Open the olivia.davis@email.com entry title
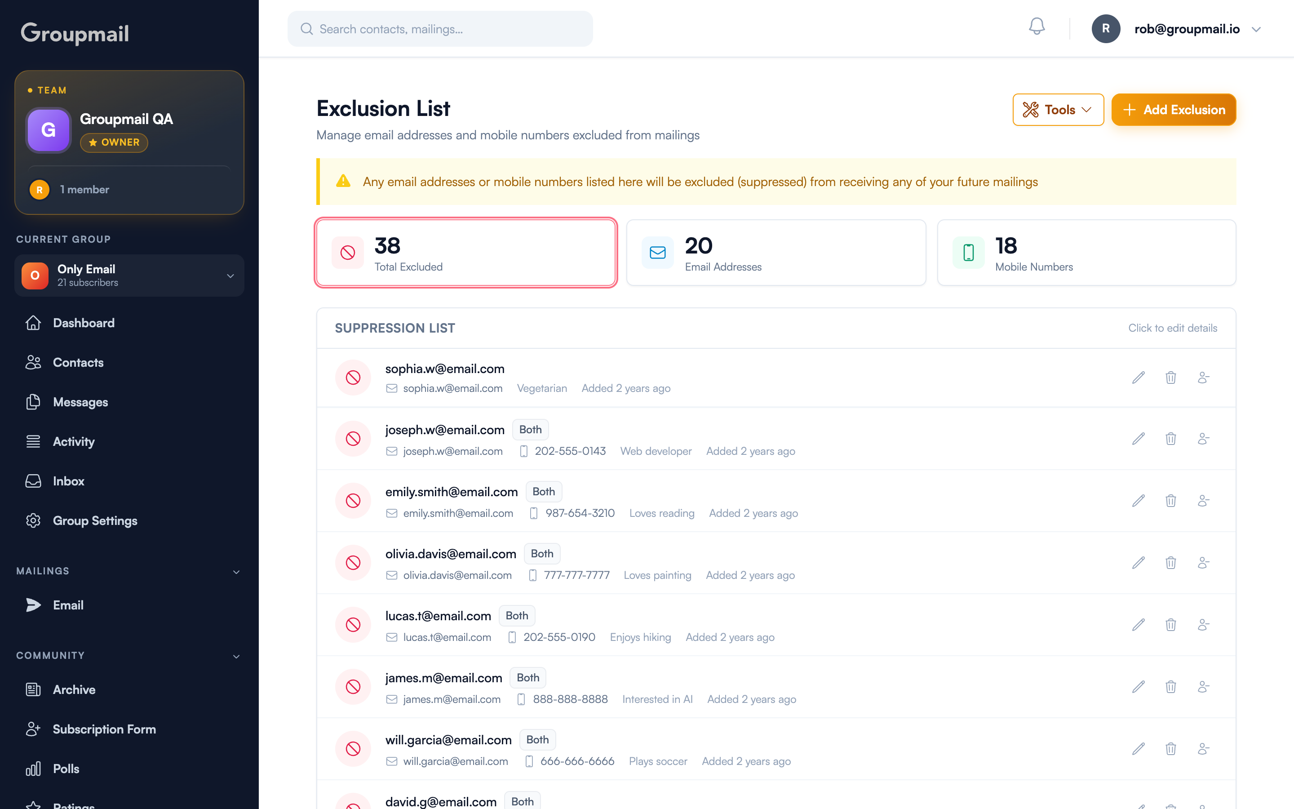This screenshot has height=809, width=1294. 451,554
